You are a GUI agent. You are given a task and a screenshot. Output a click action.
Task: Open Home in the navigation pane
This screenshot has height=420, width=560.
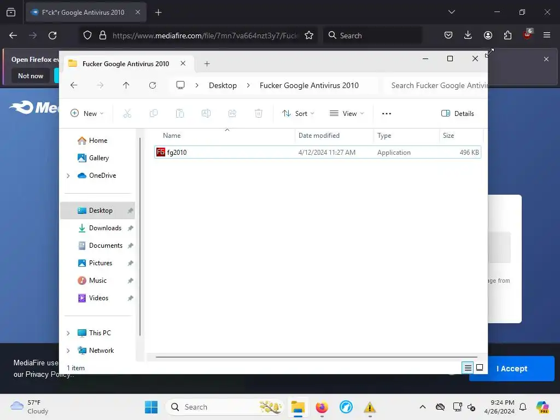point(98,141)
